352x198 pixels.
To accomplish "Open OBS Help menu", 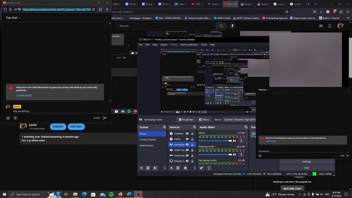I will tap(212, 45).
